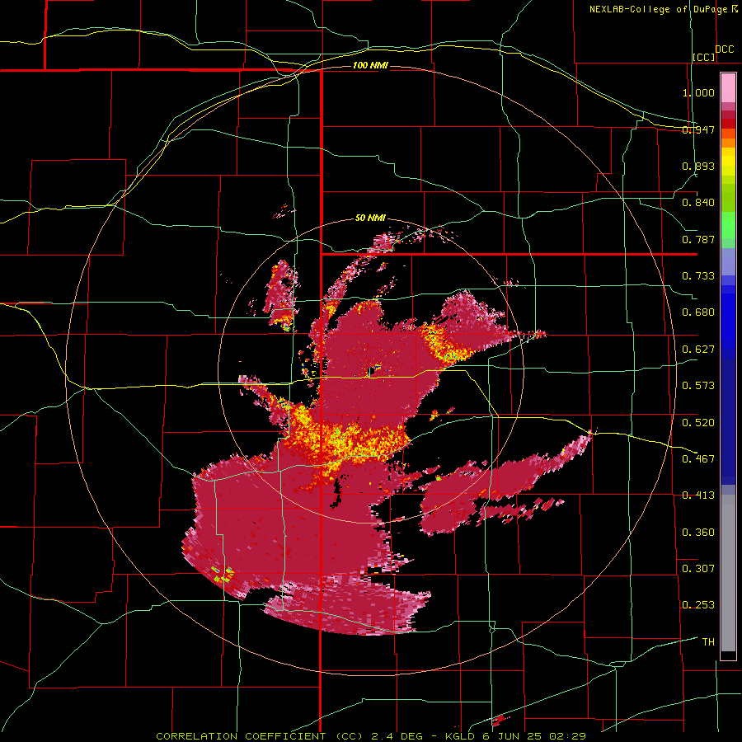Pick the gray segment of the color bar

coord(728,573)
